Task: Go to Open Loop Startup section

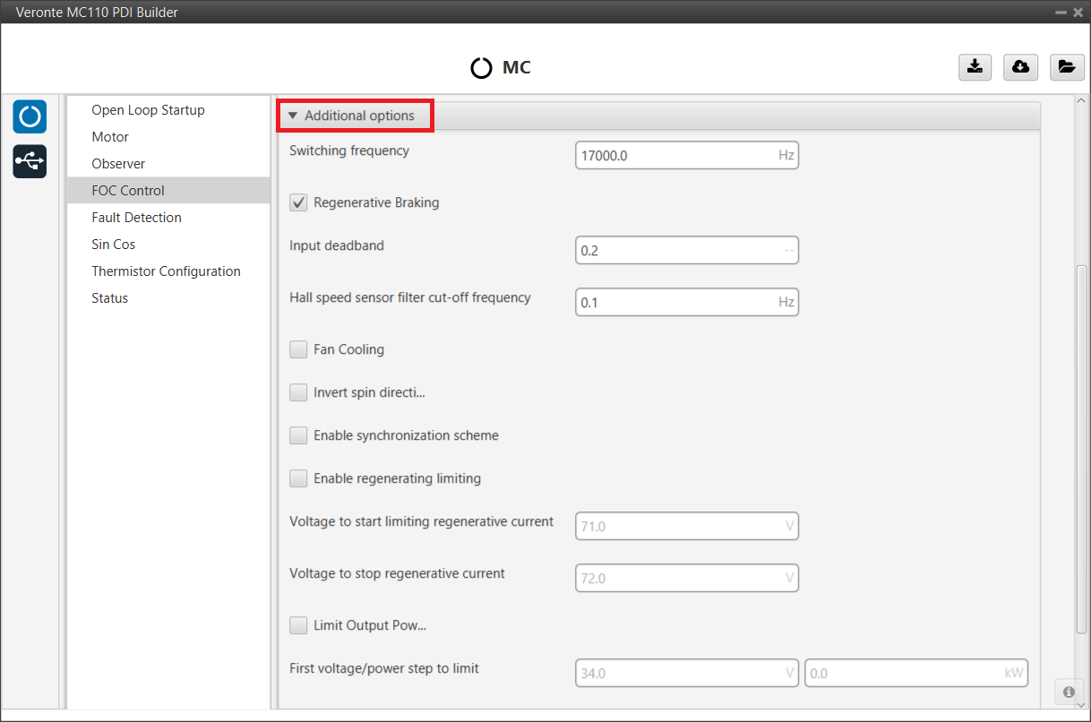Action: tap(148, 110)
